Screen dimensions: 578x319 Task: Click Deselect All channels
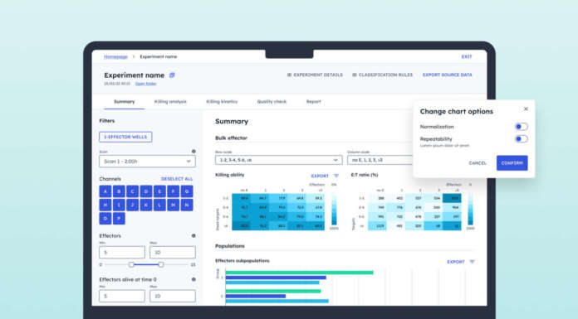(x=177, y=179)
